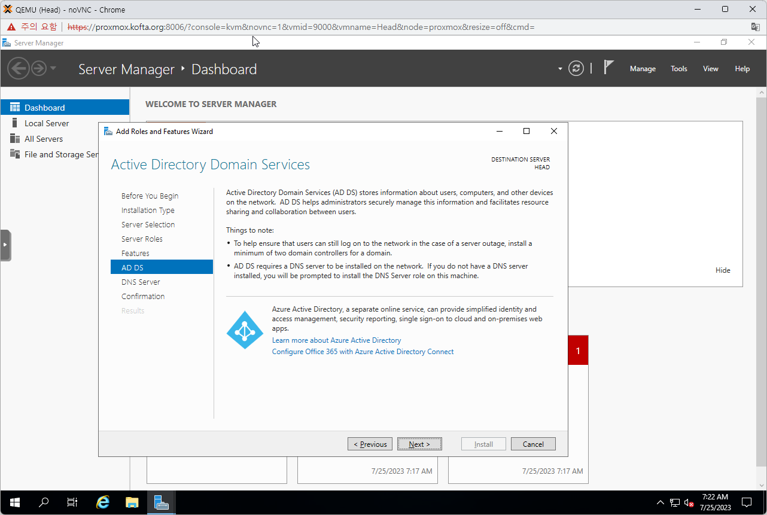The width and height of the screenshot is (767, 515).
Task: Open the Tools menu
Action: pos(678,69)
